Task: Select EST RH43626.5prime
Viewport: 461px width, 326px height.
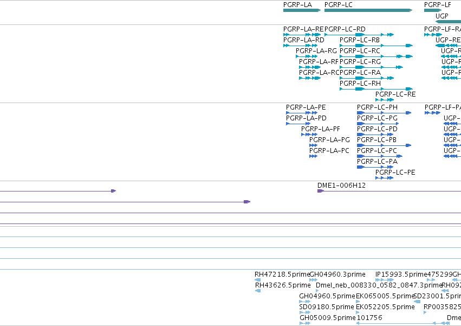Action: (x=283, y=286)
